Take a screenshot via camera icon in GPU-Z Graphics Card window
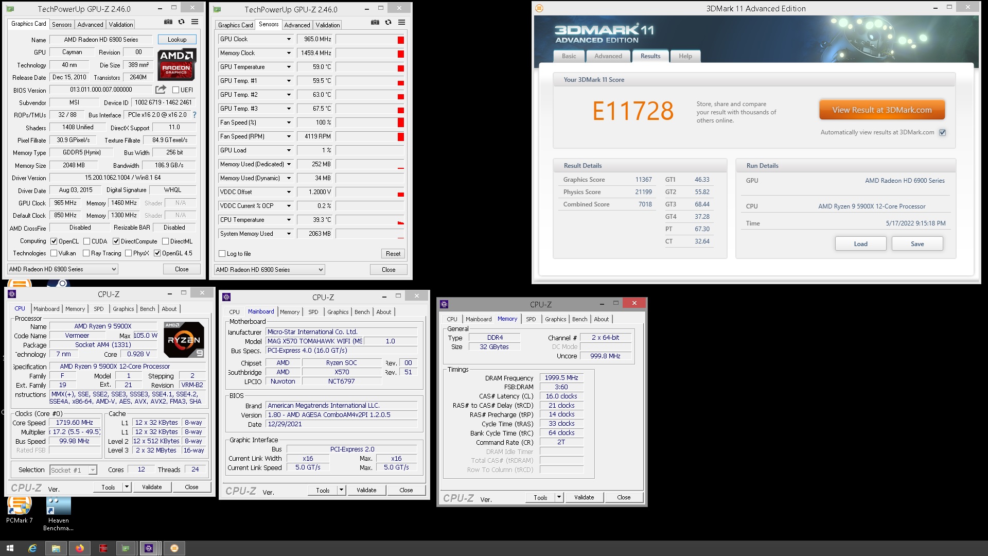988x556 pixels. [168, 22]
